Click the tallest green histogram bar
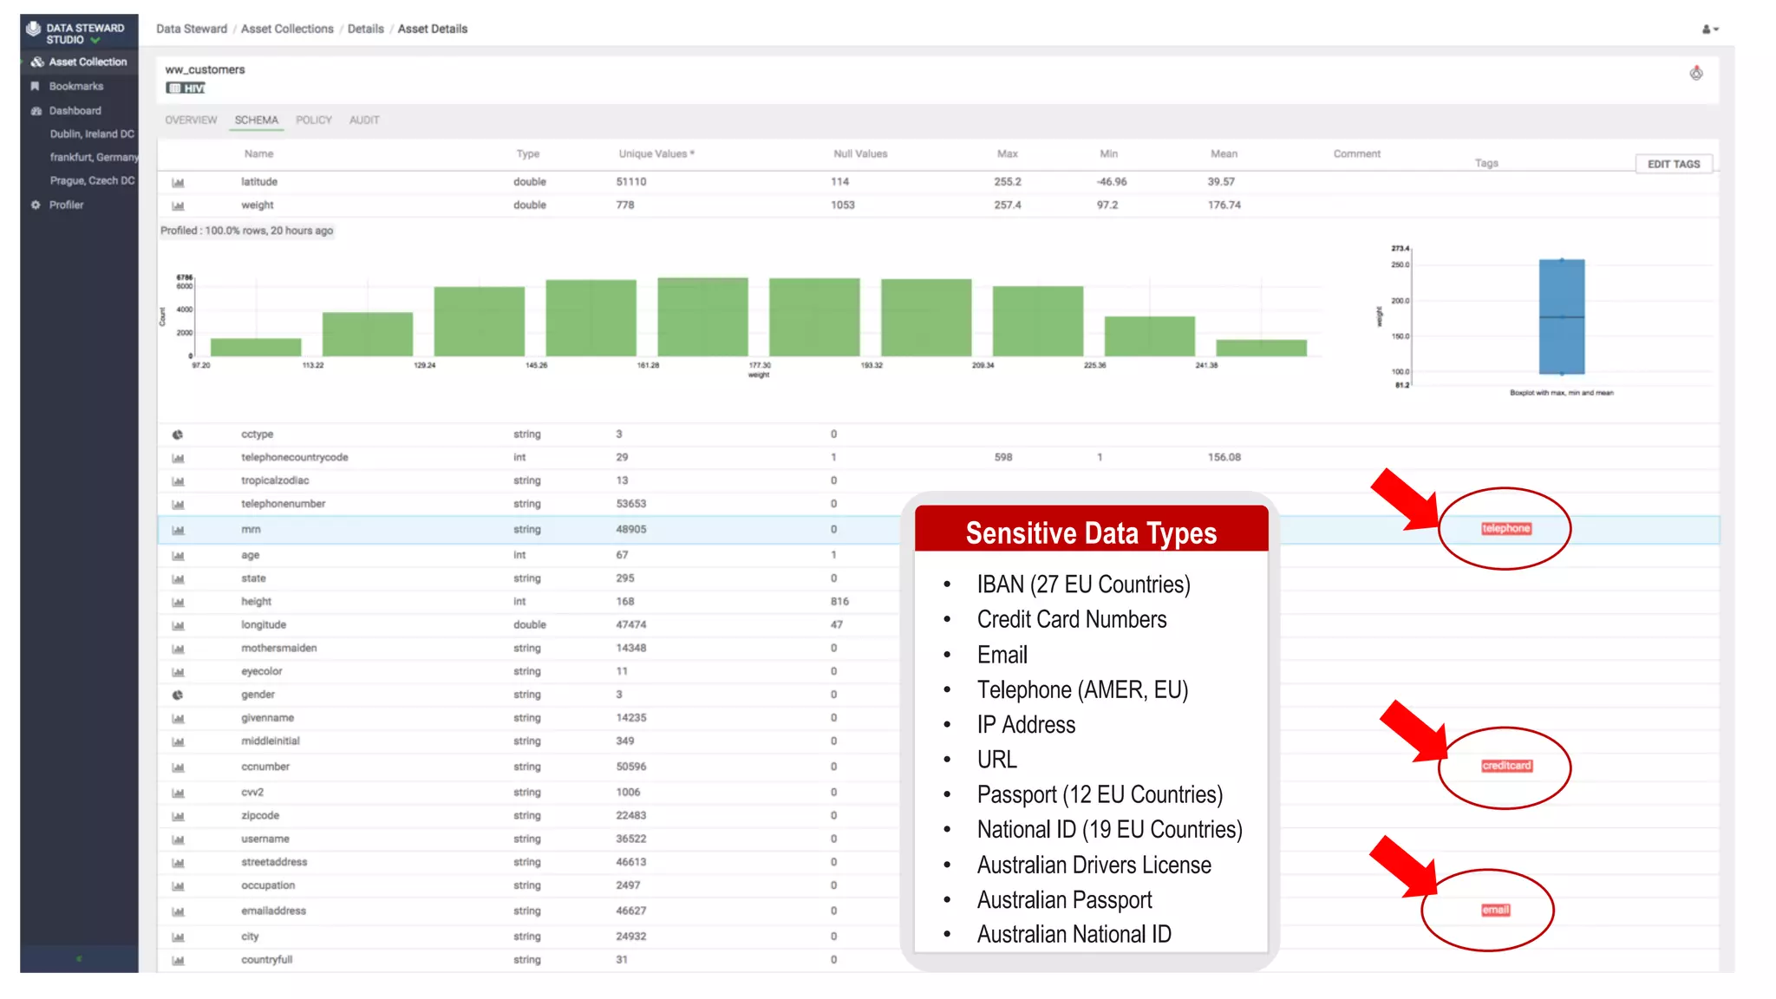Image resolution: width=1776 pixels, height=999 pixels. (702, 317)
